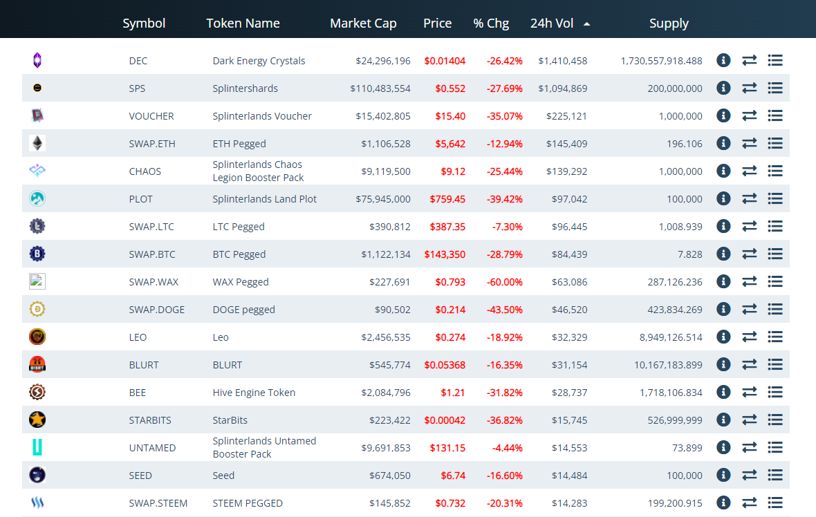The height and width of the screenshot is (517, 816).
Task: Sort table by 24h Vol column
Action: click(552, 23)
